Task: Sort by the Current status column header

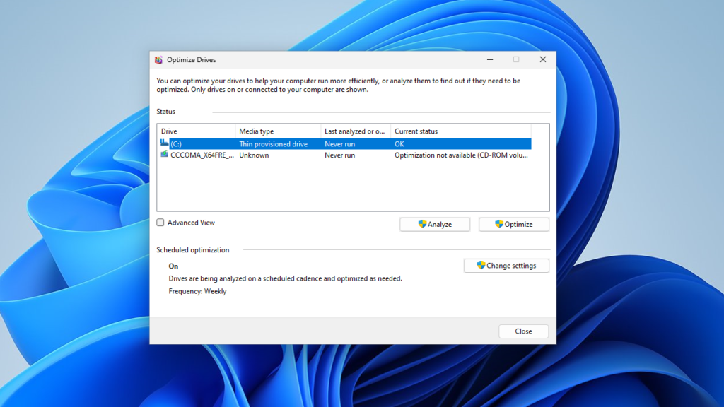Action: tap(461, 131)
